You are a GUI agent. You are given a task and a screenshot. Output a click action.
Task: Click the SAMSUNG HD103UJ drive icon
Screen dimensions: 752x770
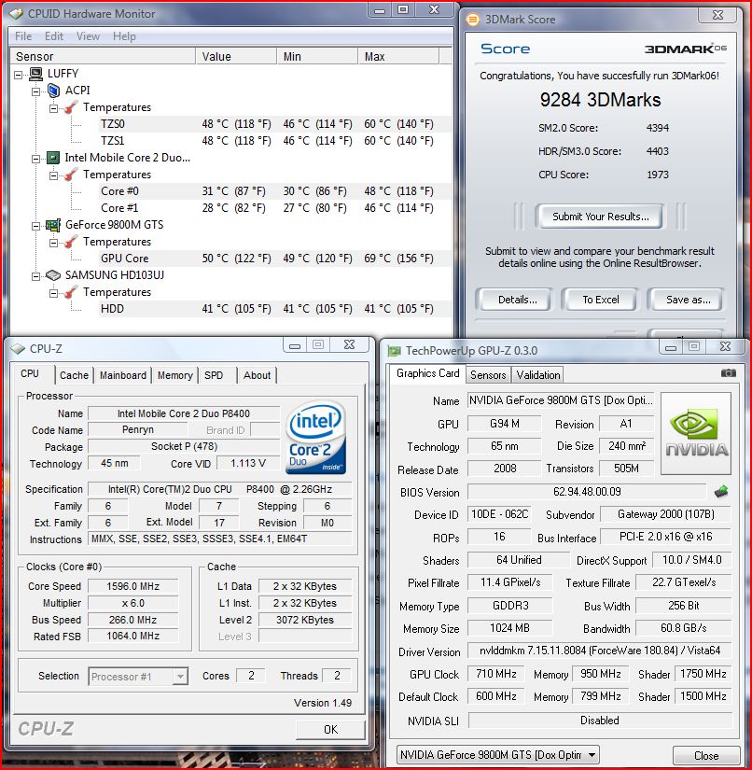53,275
